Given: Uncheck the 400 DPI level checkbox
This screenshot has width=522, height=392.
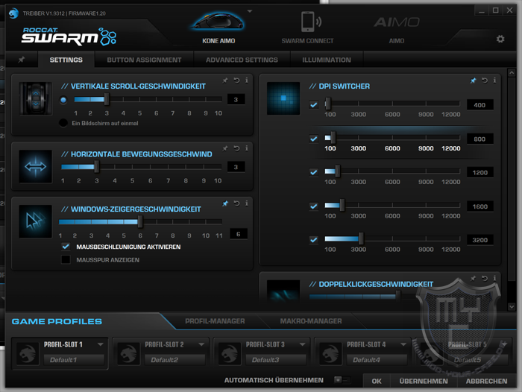Looking at the screenshot, I should [314, 105].
